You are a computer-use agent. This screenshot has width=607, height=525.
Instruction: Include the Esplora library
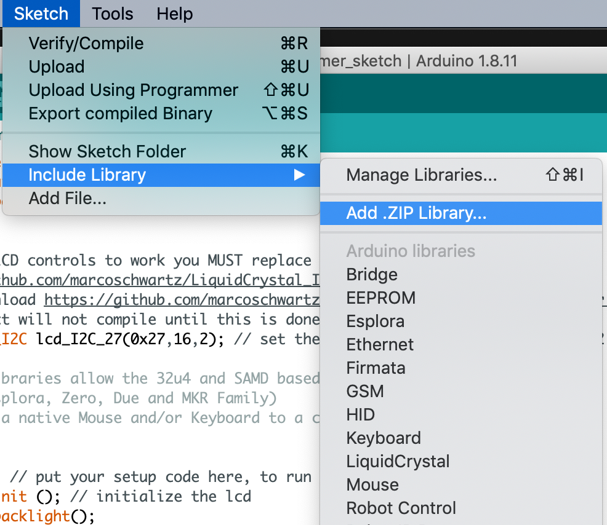coord(461,322)
